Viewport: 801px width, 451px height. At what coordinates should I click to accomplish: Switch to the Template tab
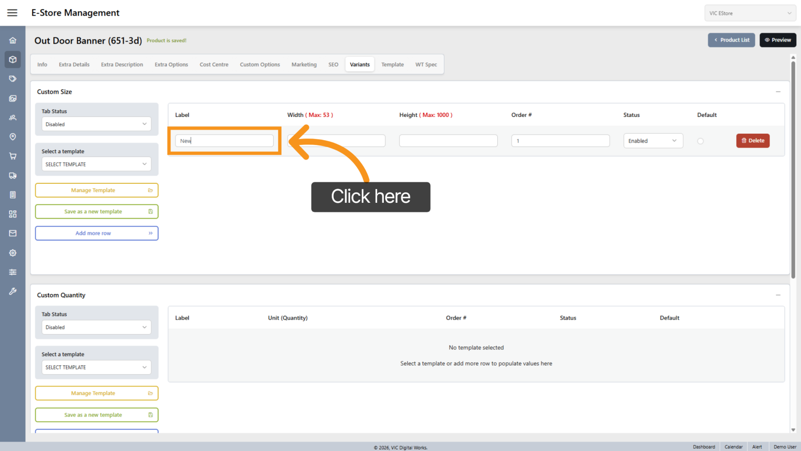pyautogui.click(x=392, y=64)
